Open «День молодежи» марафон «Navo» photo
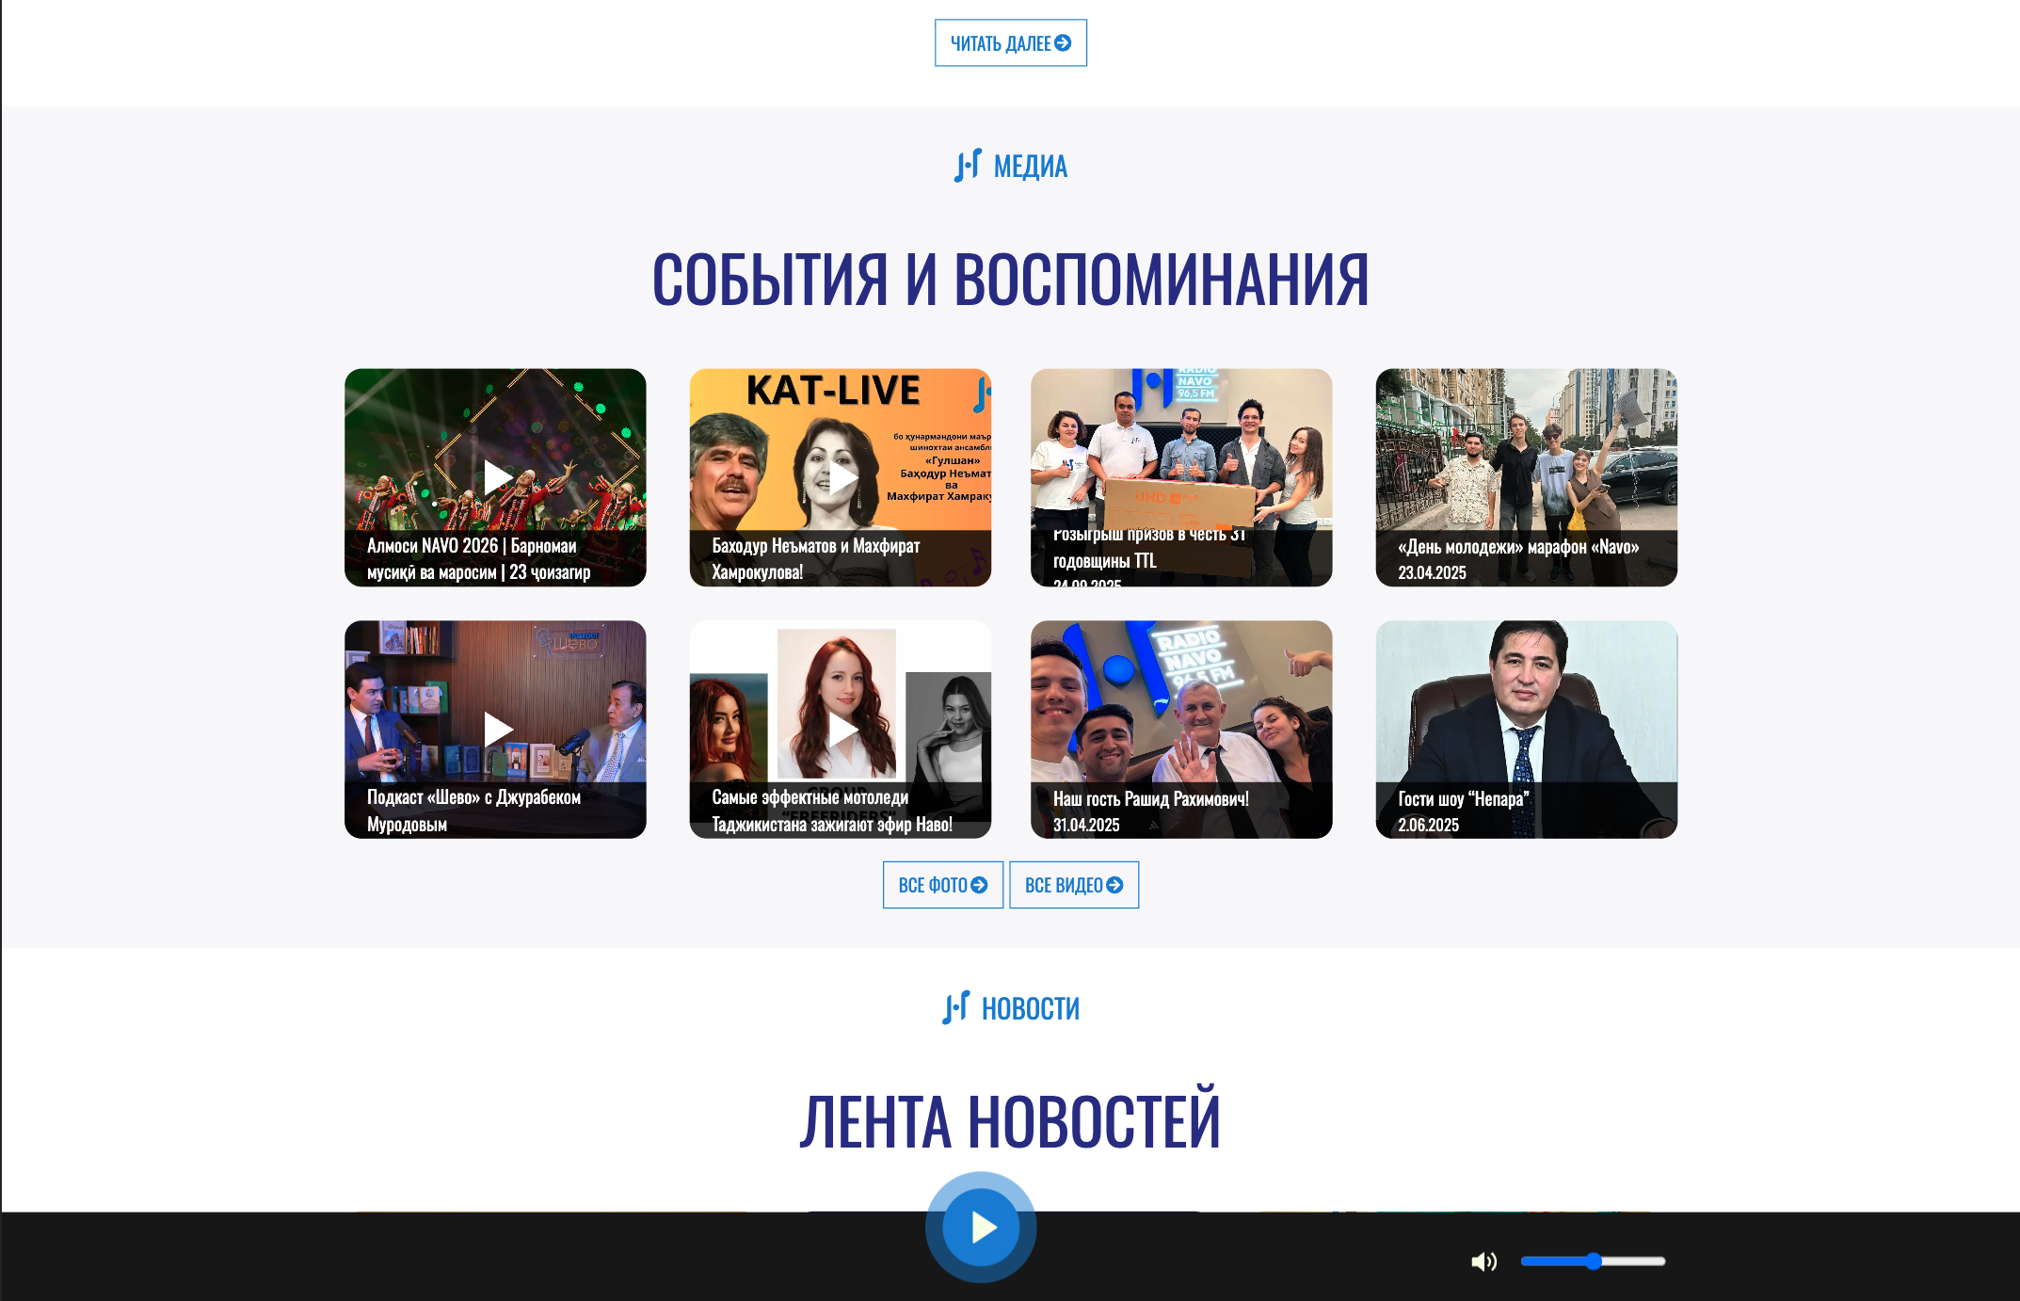The image size is (2020, 1301). pyautogui.click(x=1527, y=477)
